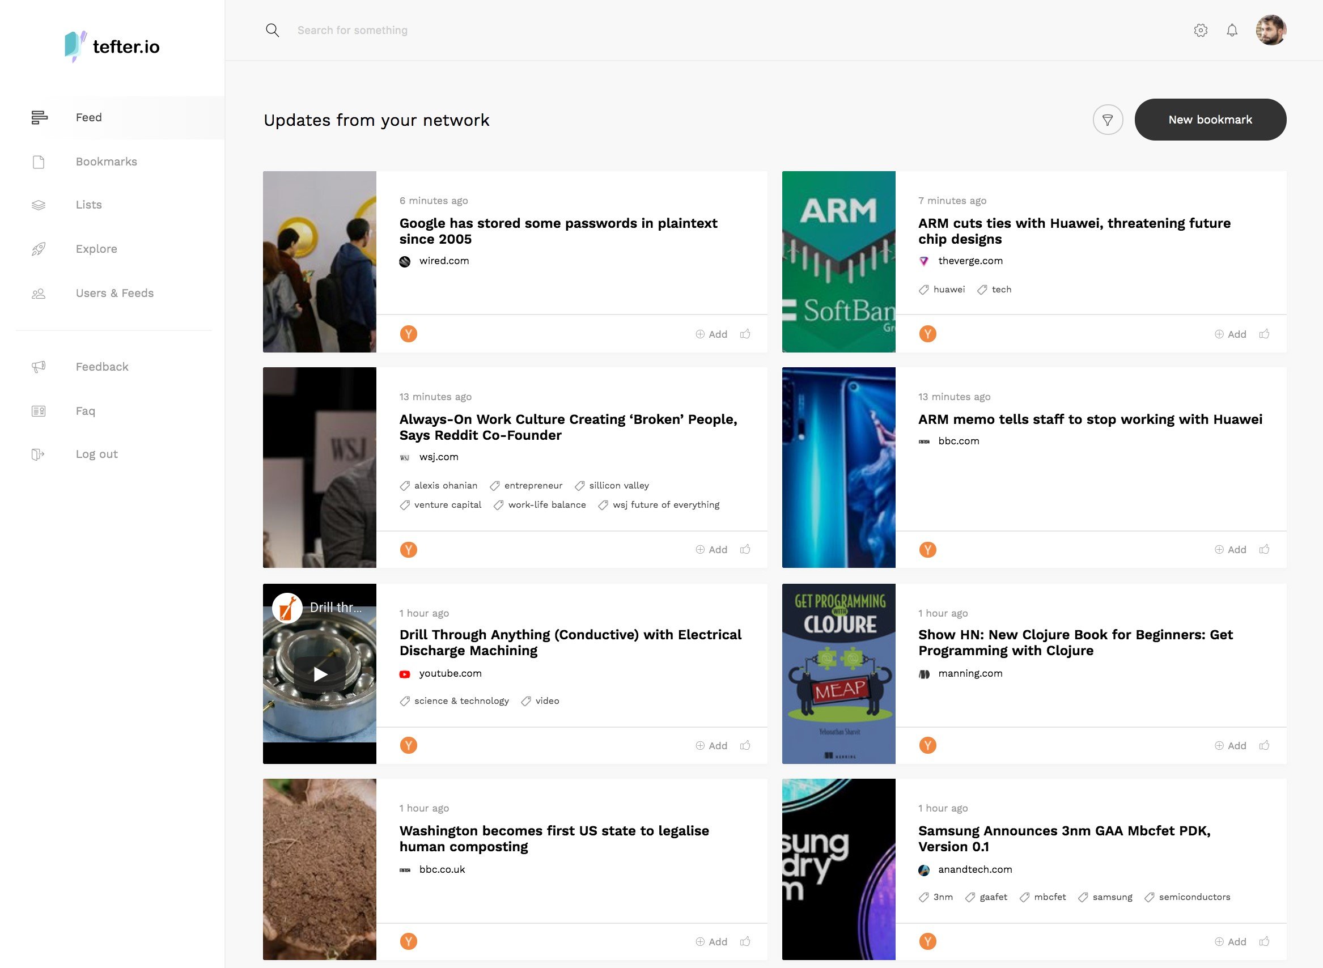Screen dimensions: 1323x968
Task: Like the Google passwords plaintext bookmark
Action: (745, 334)
